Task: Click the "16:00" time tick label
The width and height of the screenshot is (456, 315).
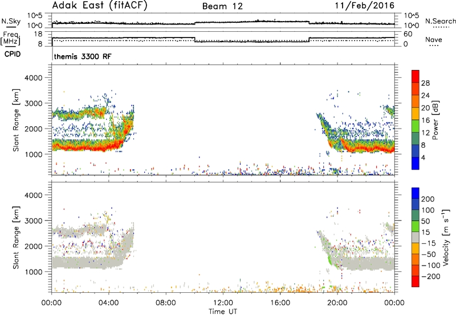Action: [280, 303]
